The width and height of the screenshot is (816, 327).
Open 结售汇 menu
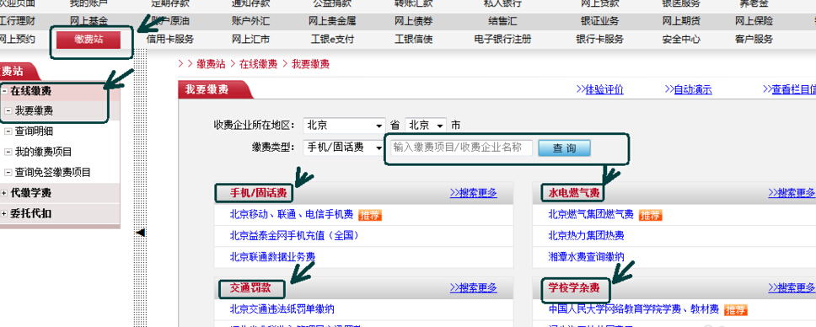502,21
